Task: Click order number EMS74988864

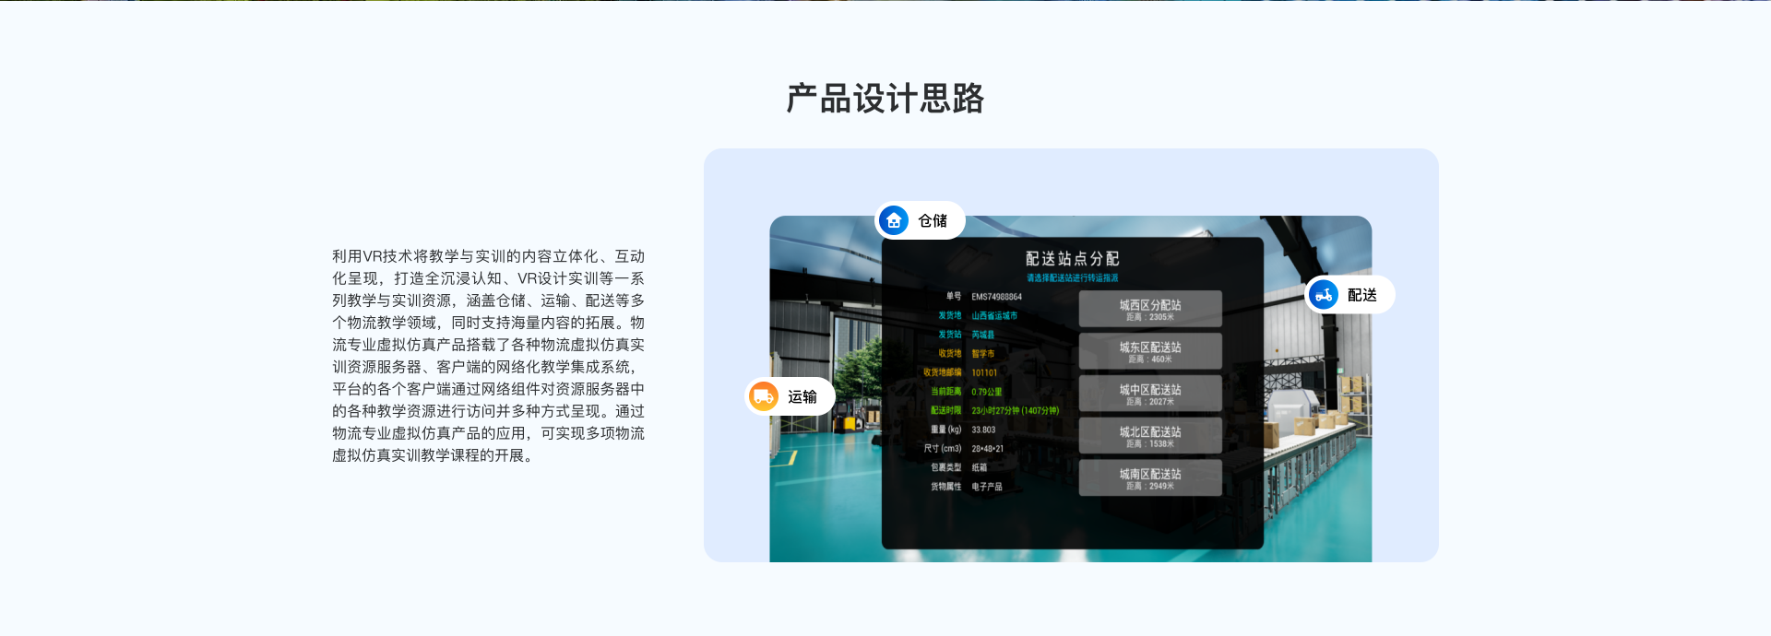Action: coord(996,297)
